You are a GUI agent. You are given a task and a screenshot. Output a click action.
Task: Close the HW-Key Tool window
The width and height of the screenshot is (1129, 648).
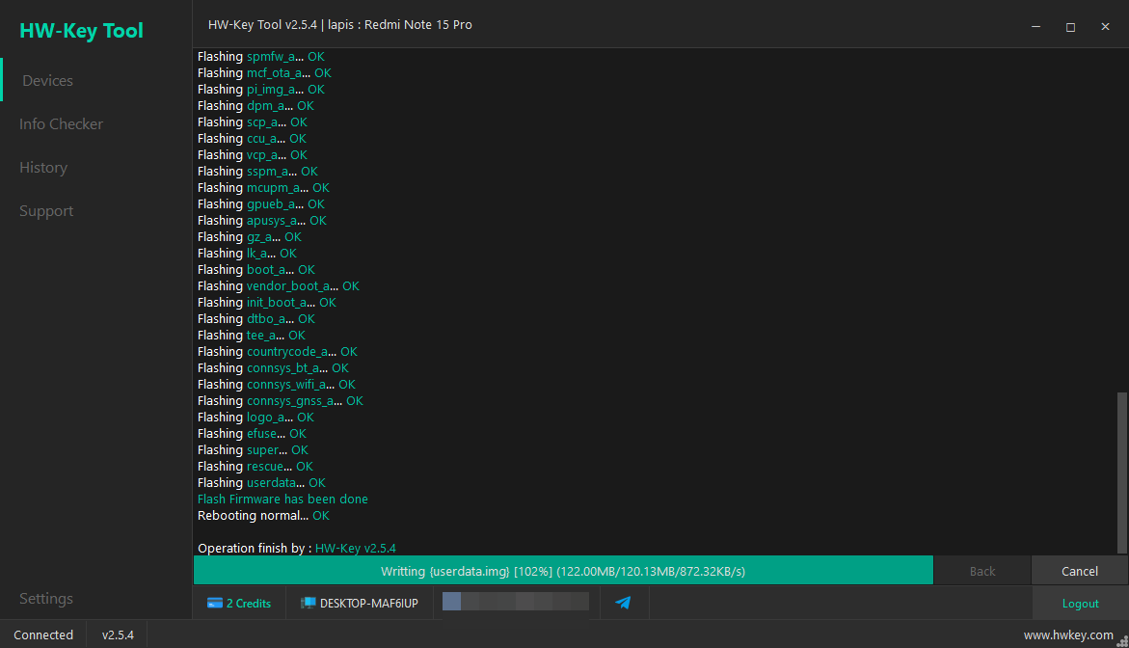pos(1105,27)
